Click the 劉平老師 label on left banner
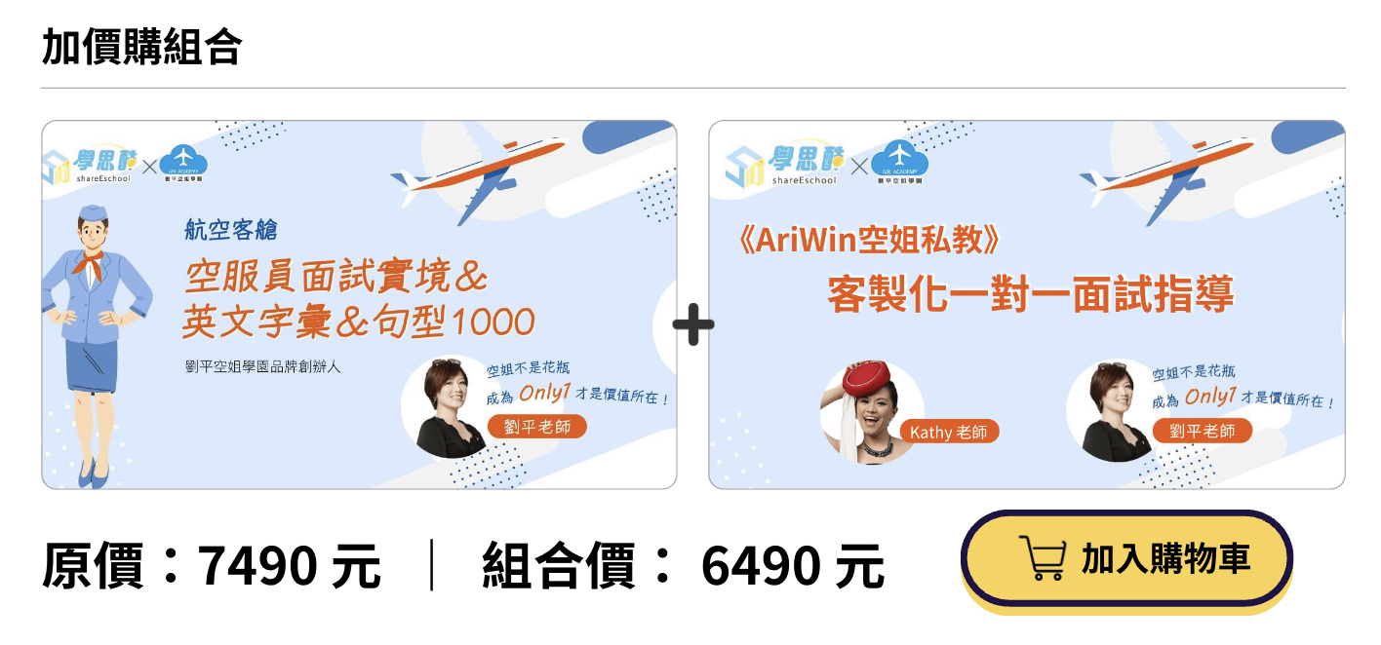Screen dimensions: 1381x645 [x=537, y=427]
